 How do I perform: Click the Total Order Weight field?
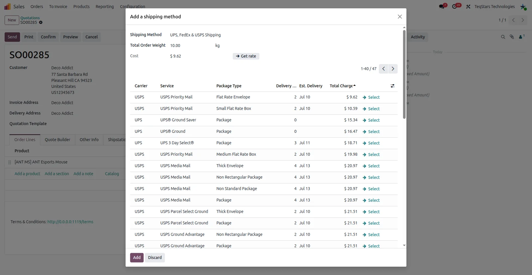191,46
